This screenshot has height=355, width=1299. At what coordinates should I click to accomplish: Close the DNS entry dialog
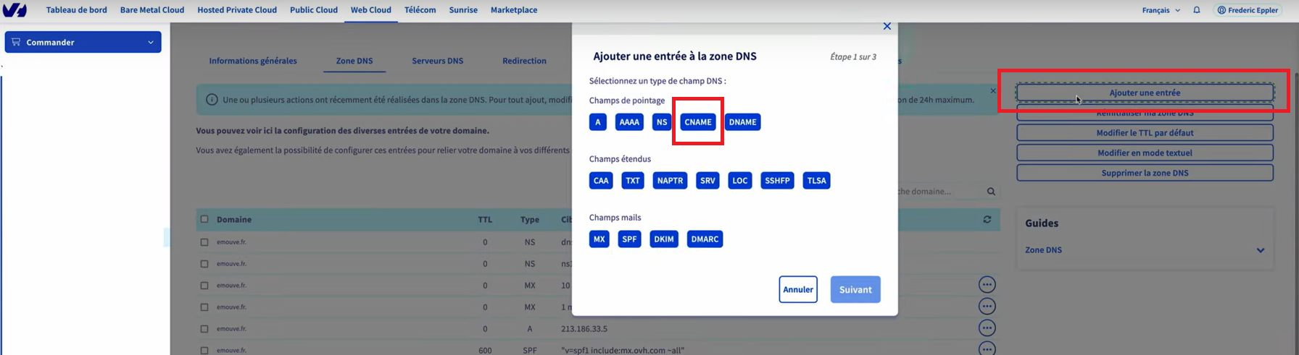(x=887, y=26)
